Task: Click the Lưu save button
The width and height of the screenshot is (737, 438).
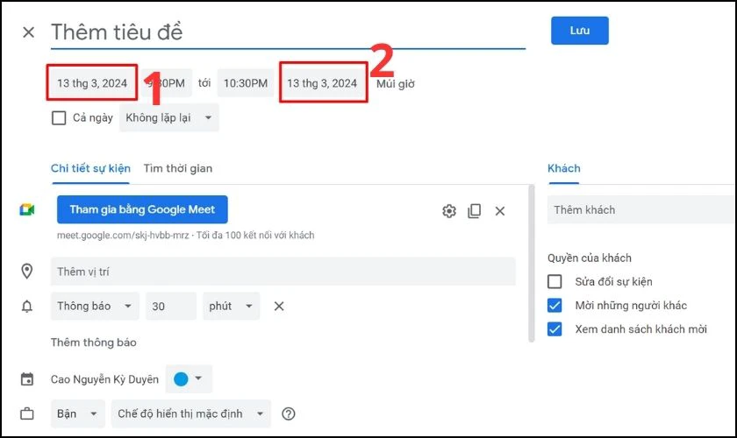Action: [580, 31]
